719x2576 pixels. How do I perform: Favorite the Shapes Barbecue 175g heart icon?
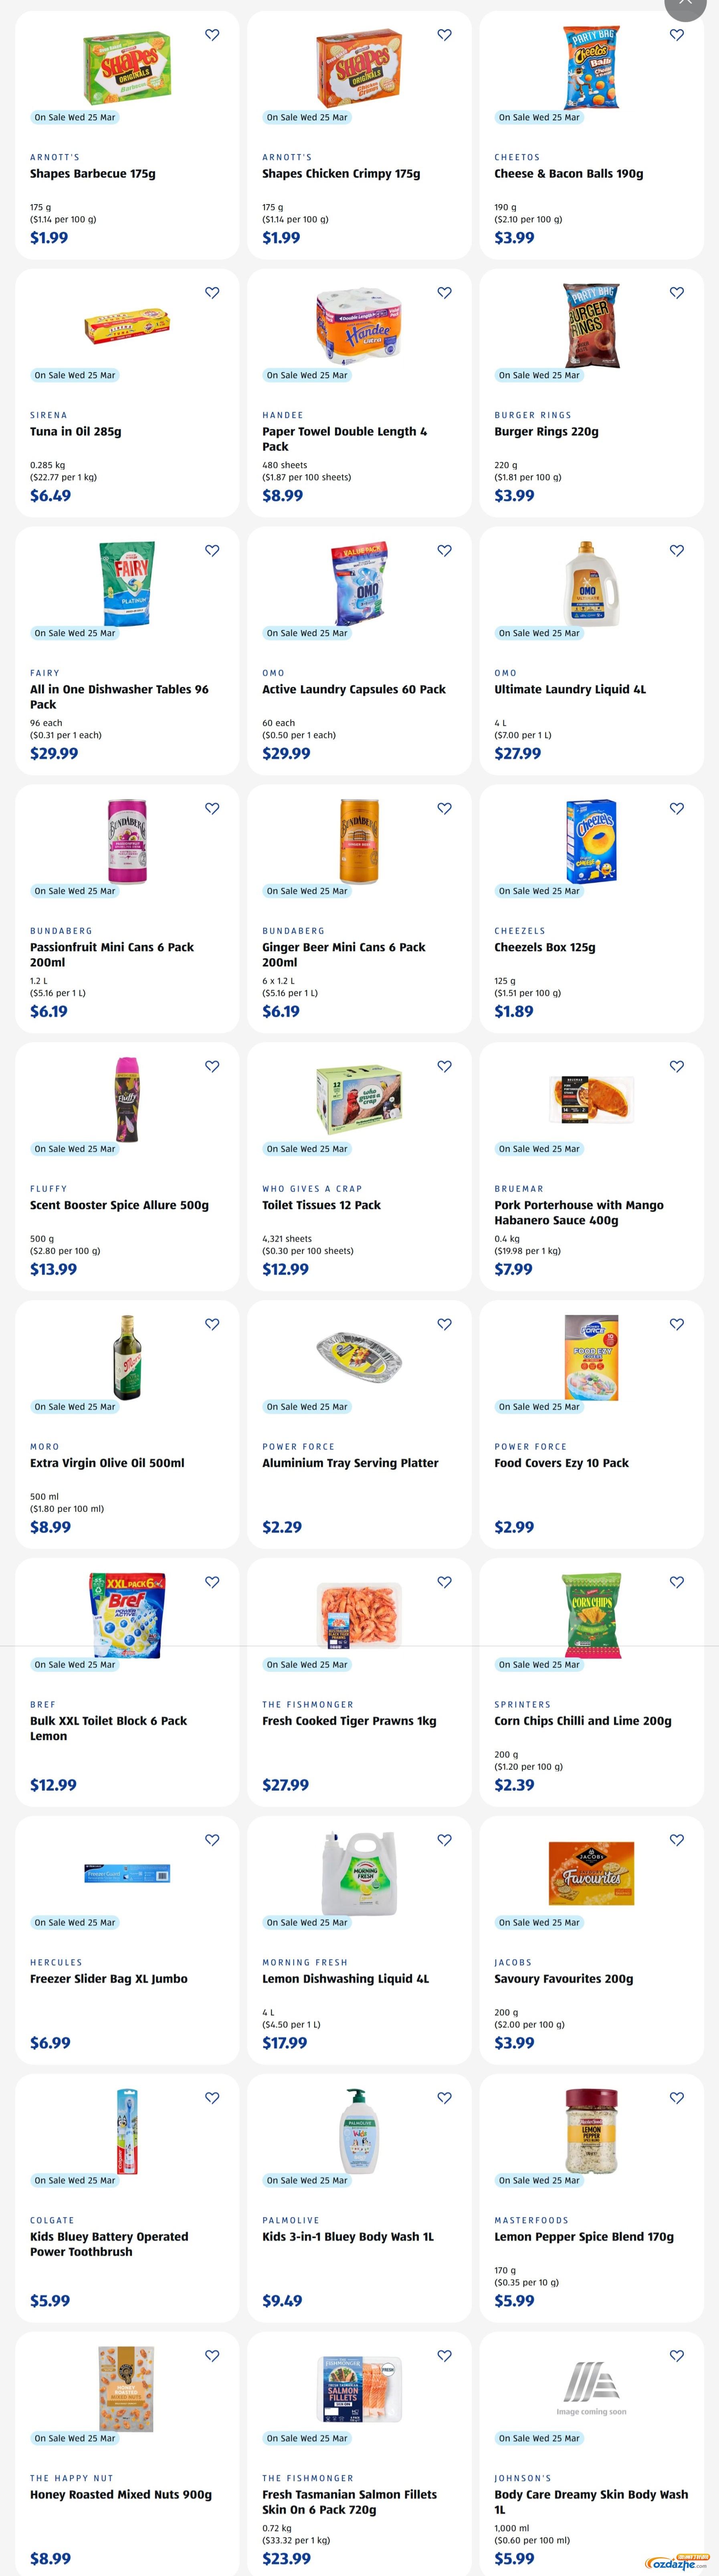click(212, 35)
